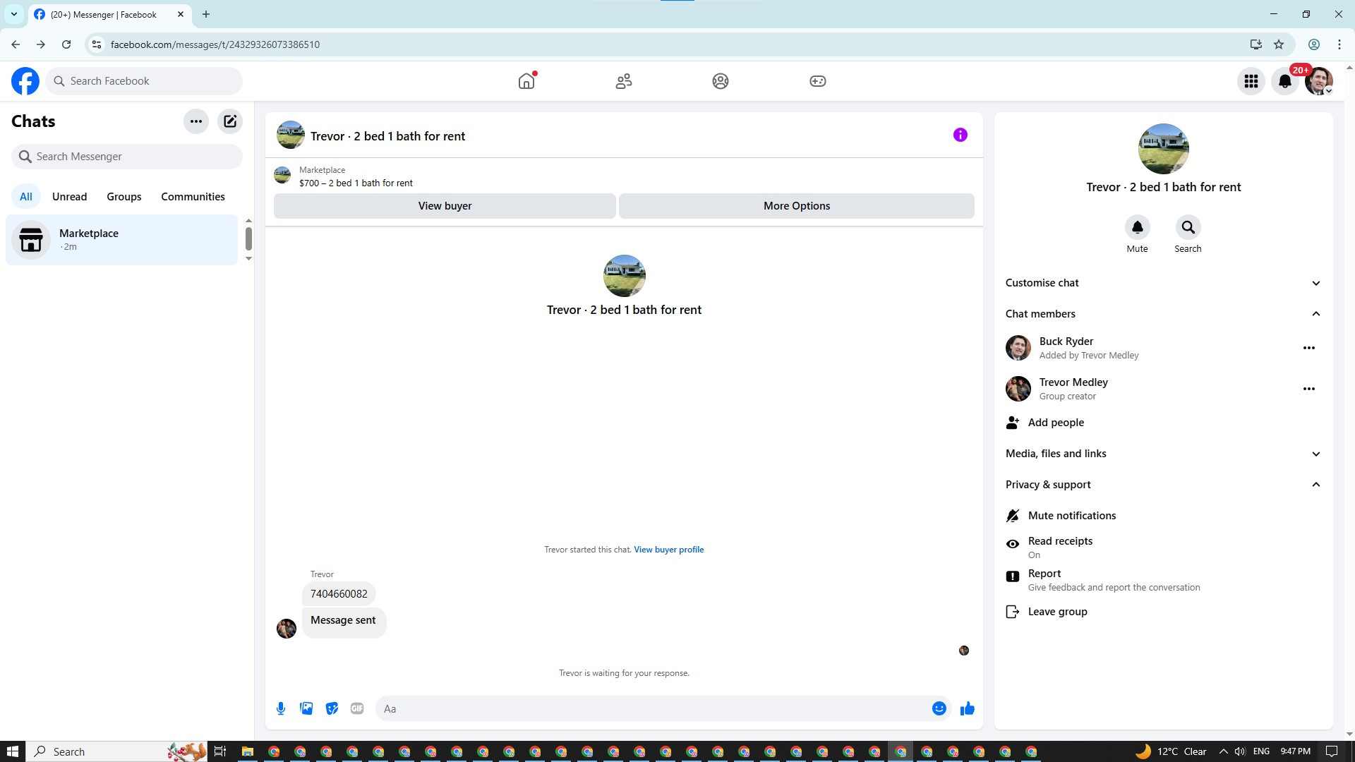Attach a file with the photo icon
This screenshot has width=1355, height=762.
click(x=306, y=708)
